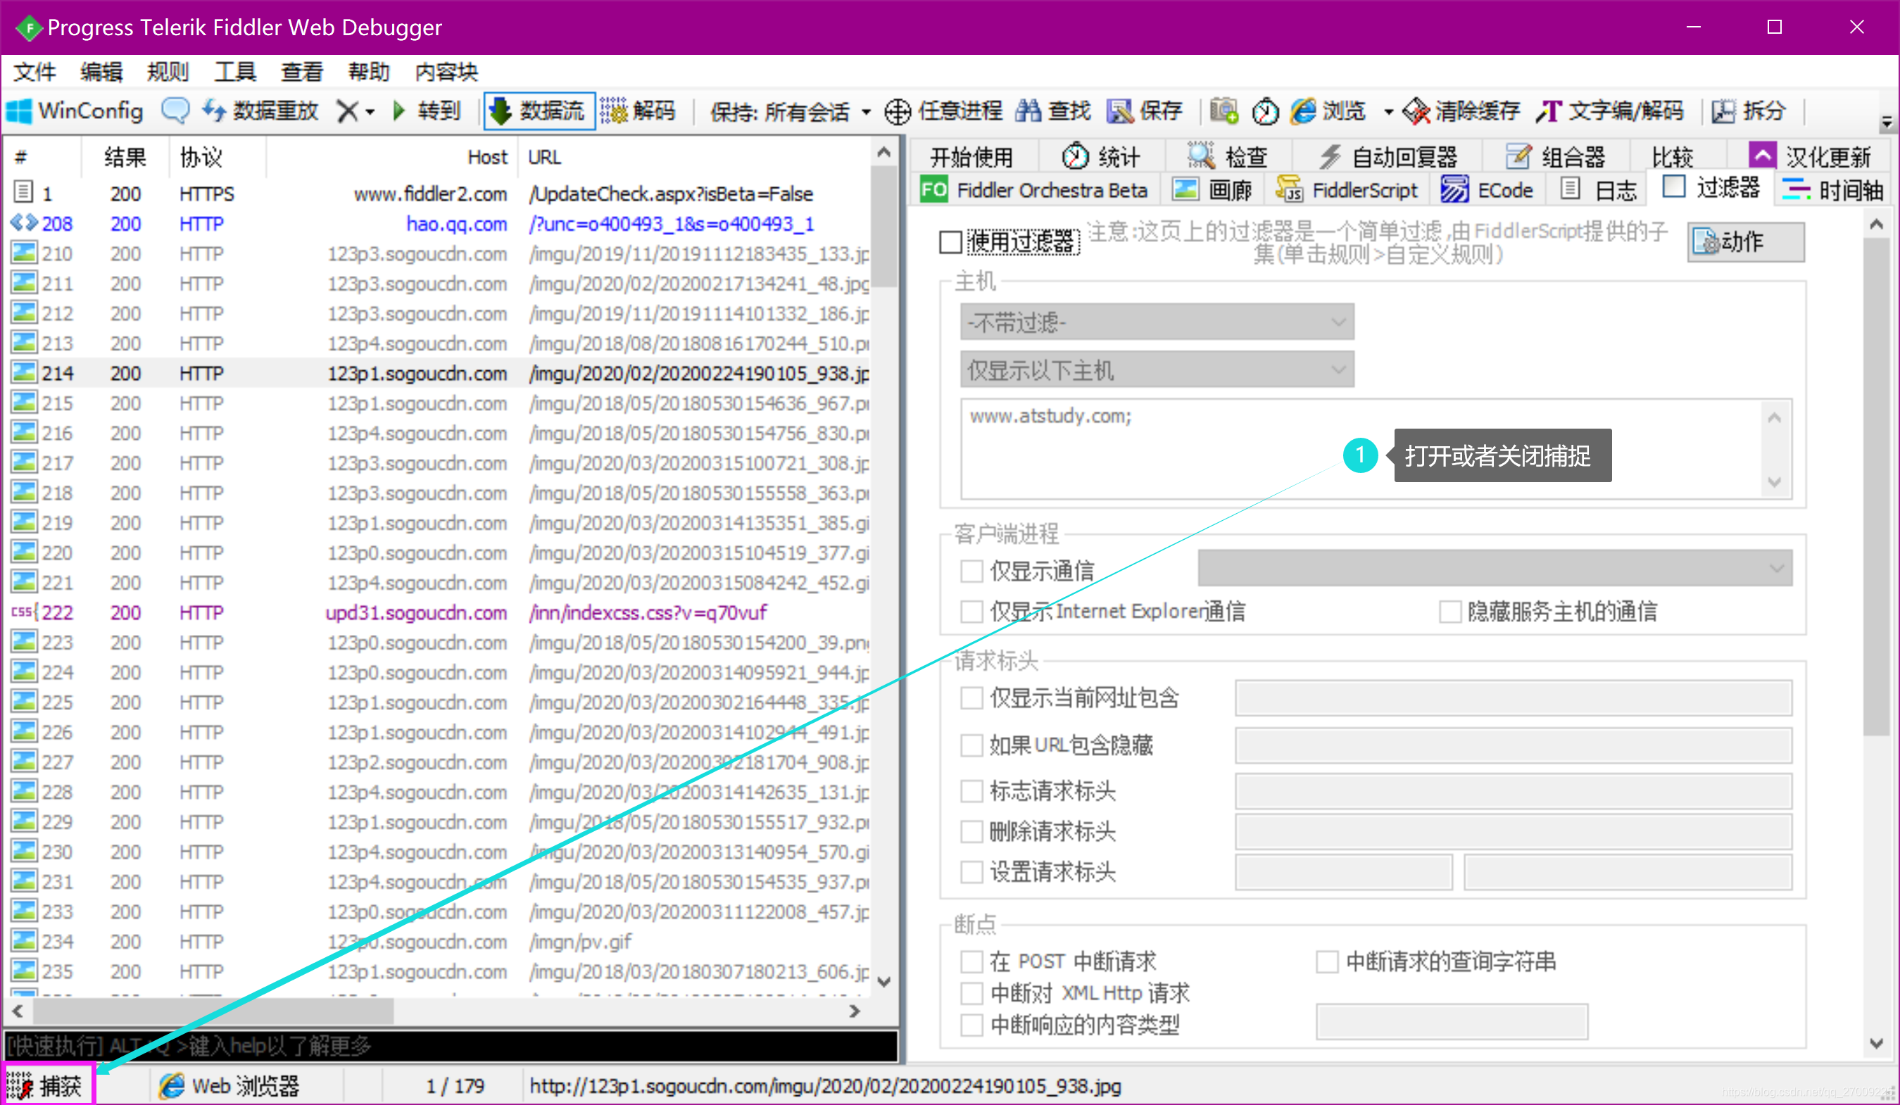Toggle the 捕获 capture status icon
This screenshot has height=1105, width=1900.
(x=21, y=1085)
